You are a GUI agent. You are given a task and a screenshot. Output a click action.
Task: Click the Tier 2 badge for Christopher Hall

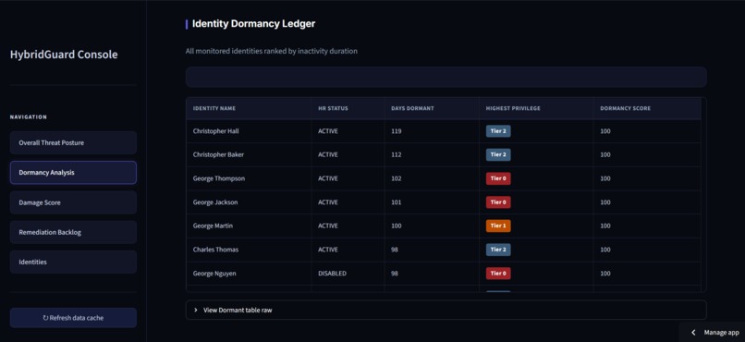point(498,131)
